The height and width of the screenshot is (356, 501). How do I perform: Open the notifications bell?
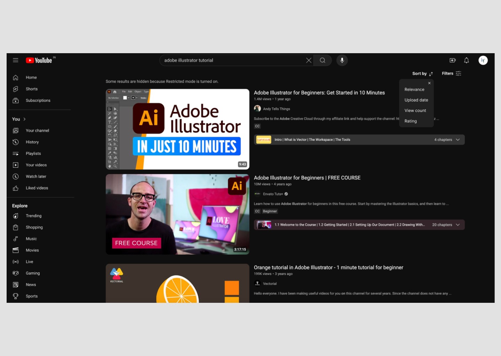(x=467, y=60)
